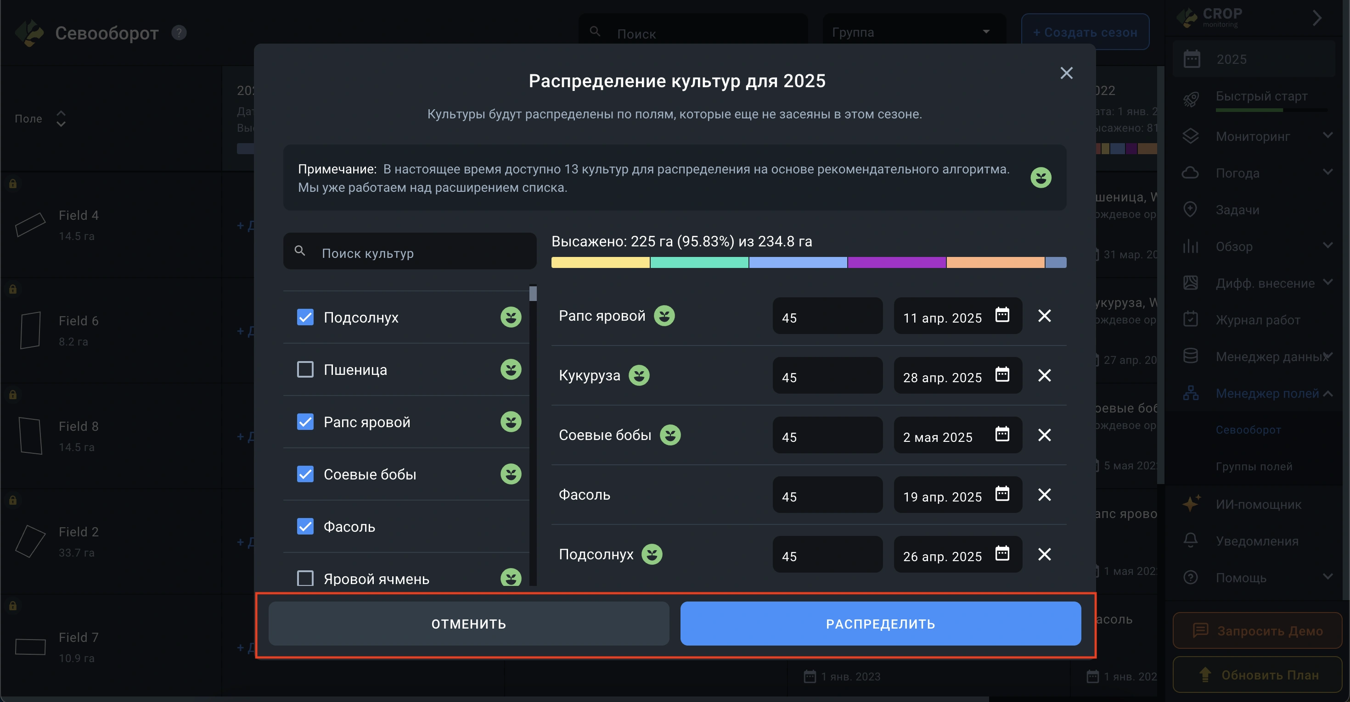Click green sprout icon next to Пшеница
The height and width of the screenshot is (702, 1350).
click(511, 370)
